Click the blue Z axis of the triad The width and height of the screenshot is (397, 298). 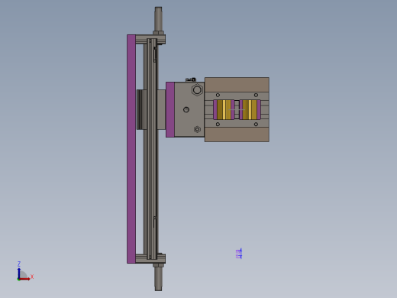point(19,273)
